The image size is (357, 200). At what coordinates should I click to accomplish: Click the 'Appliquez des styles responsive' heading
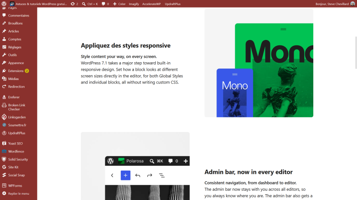coord(126,45)
